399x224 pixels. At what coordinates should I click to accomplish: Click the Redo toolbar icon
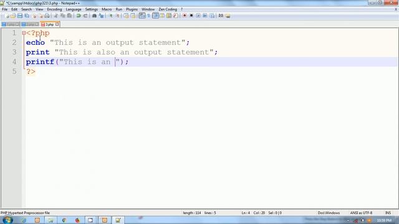click(x=85, y=16)
